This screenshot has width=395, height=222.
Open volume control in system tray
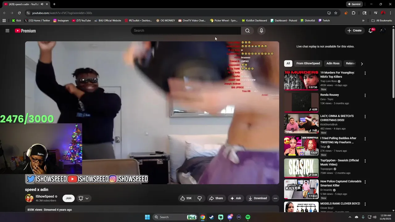point(375,217)
